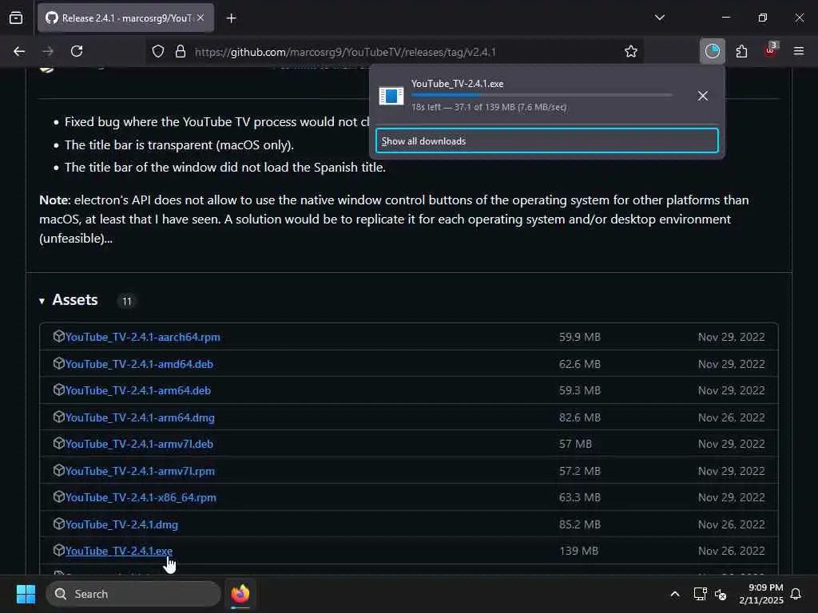Viewport: 818px width, 613px height.
Task: Download YouTube_TV-2.4.1-aarch64.rpm
Action: pos(142,338)
